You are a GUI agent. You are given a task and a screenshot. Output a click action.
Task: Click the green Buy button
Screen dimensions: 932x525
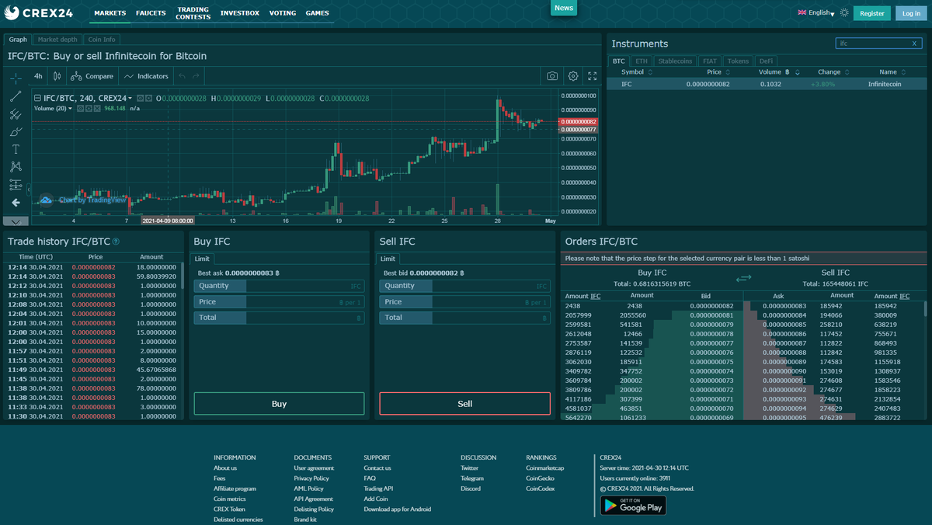coord(279,404)
